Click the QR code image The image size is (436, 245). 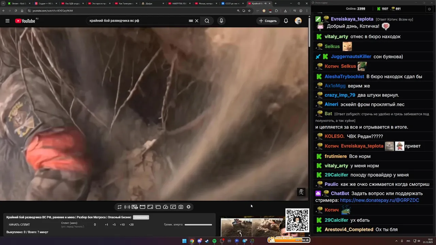tap(297, 220)
